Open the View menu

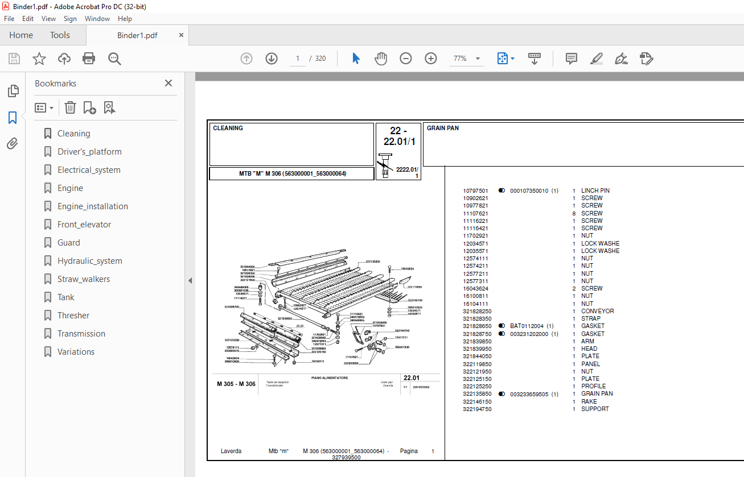click(49, 19)
